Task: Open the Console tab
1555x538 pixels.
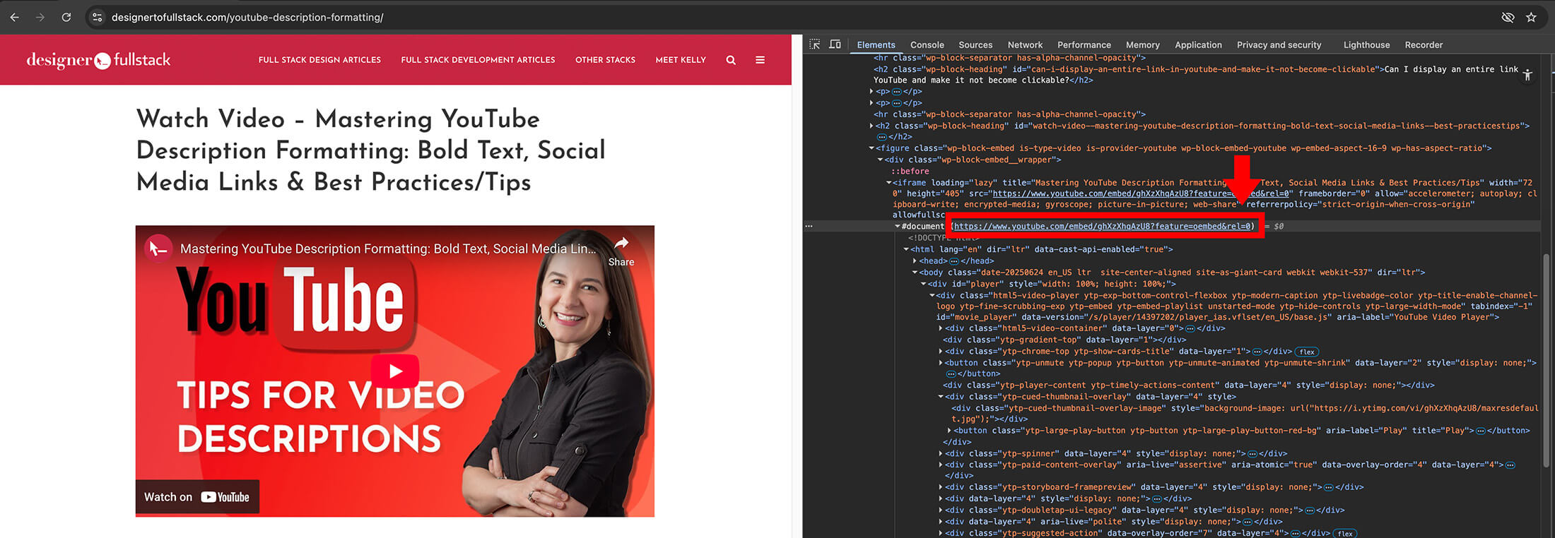Action: pyautogui.click(x=927, y=44)
